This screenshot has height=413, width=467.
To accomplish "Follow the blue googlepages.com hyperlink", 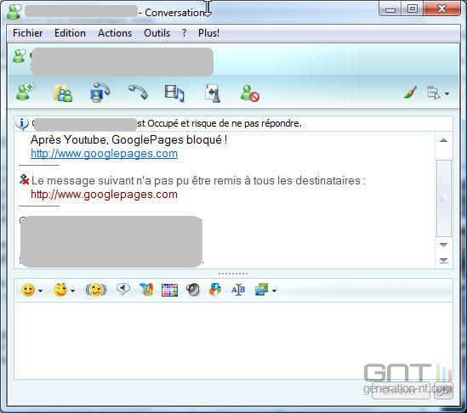I will [105, 154].
